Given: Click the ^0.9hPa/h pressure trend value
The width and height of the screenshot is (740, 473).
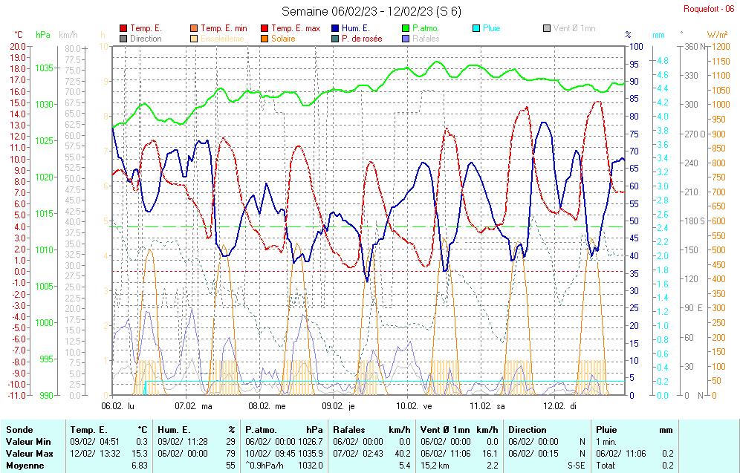Looking at the screenshot, I should (264, 465).
